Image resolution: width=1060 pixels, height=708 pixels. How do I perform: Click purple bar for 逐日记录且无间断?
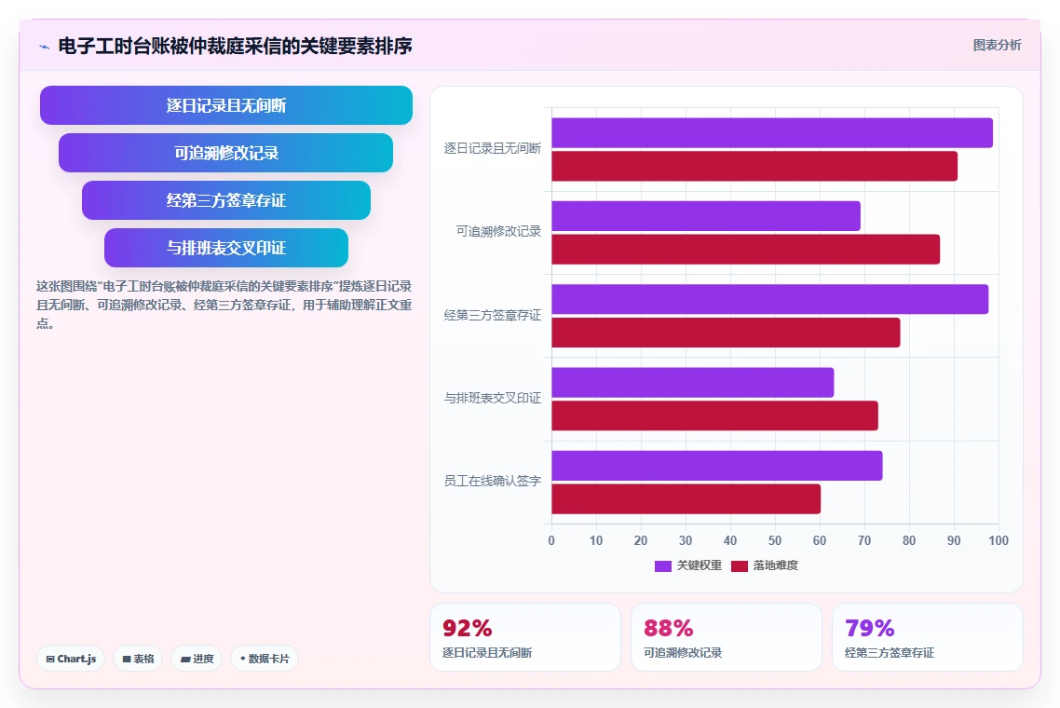(772, 132)
